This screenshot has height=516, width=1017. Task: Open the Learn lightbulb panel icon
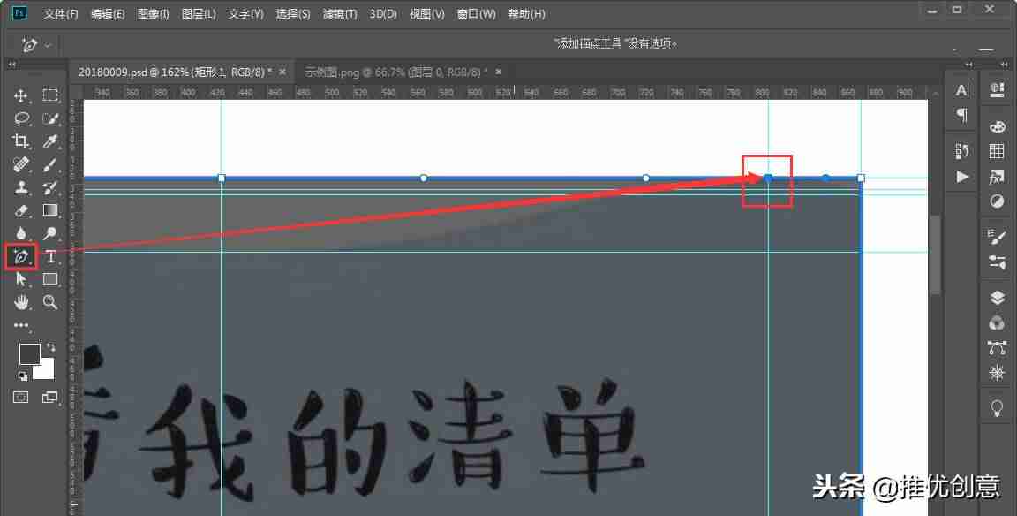point(997,407)
